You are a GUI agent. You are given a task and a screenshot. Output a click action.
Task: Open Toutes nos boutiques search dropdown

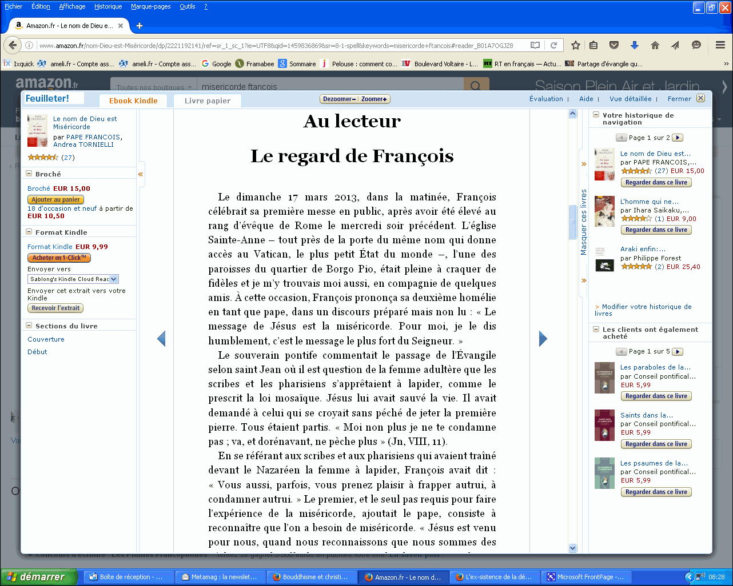[x=153, y=87]
